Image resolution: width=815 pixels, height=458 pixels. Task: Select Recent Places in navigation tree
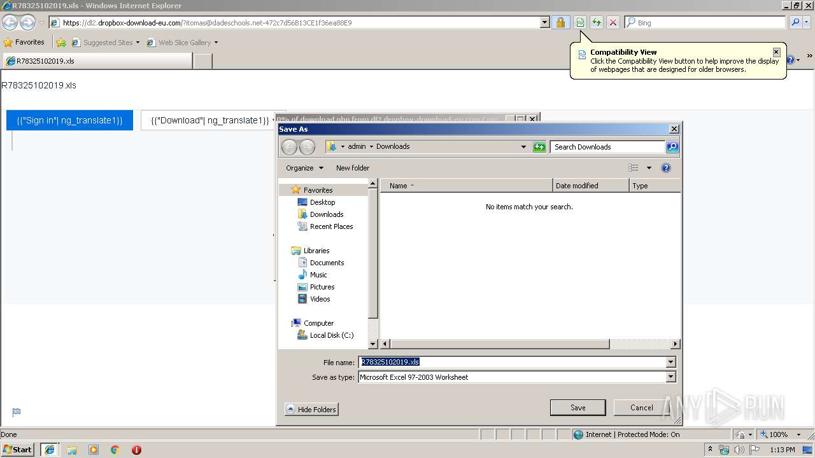[x=331, y=226]
